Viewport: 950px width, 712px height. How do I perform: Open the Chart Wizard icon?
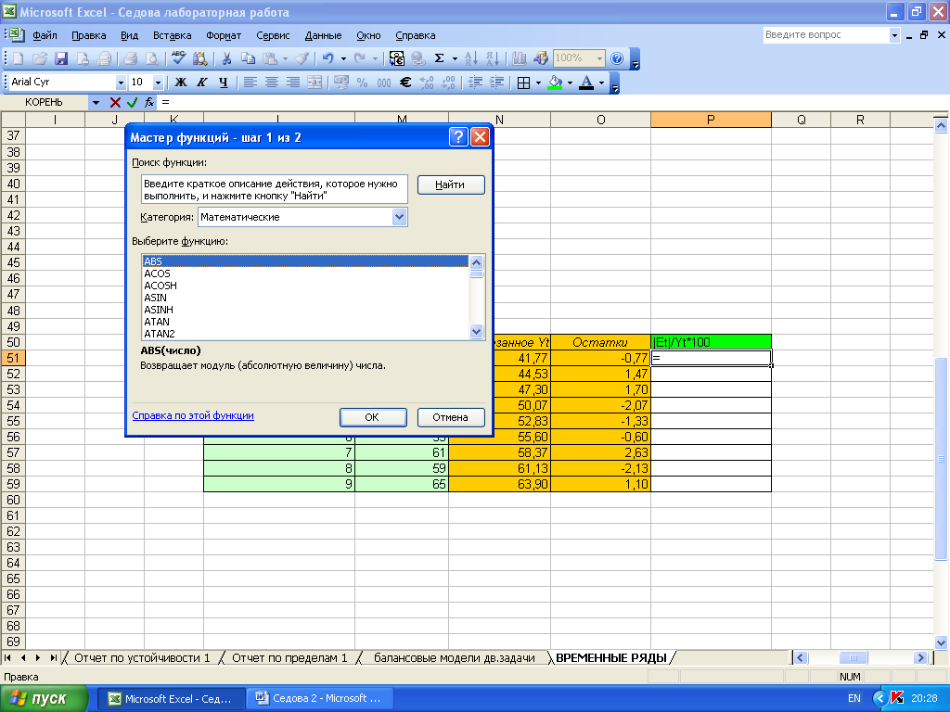[520, 58]
